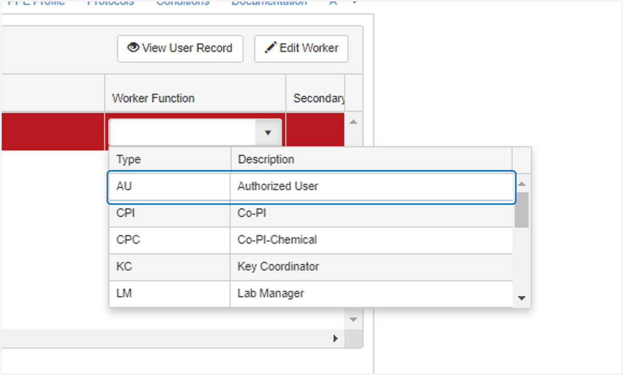Image resolution: width=623 pixels, height=375 pixels.
Task: Select the AU type cell
Action: [169, 186]
